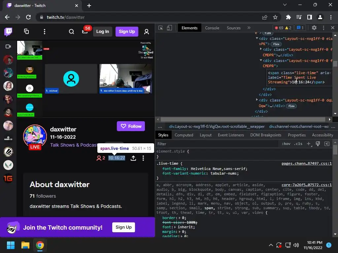Screen dimensions: 338x253
Task: Click the Elements panel horizontal scrollbar
Action: click(x=243, y=119)
